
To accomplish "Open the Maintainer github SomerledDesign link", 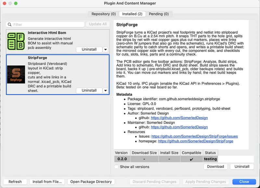I will click(x=179, y=127).
